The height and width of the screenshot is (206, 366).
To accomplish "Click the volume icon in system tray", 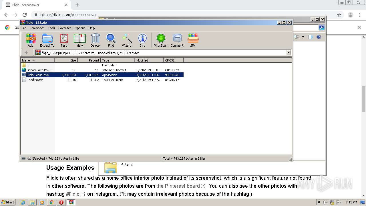I will (x=325, y=202).
